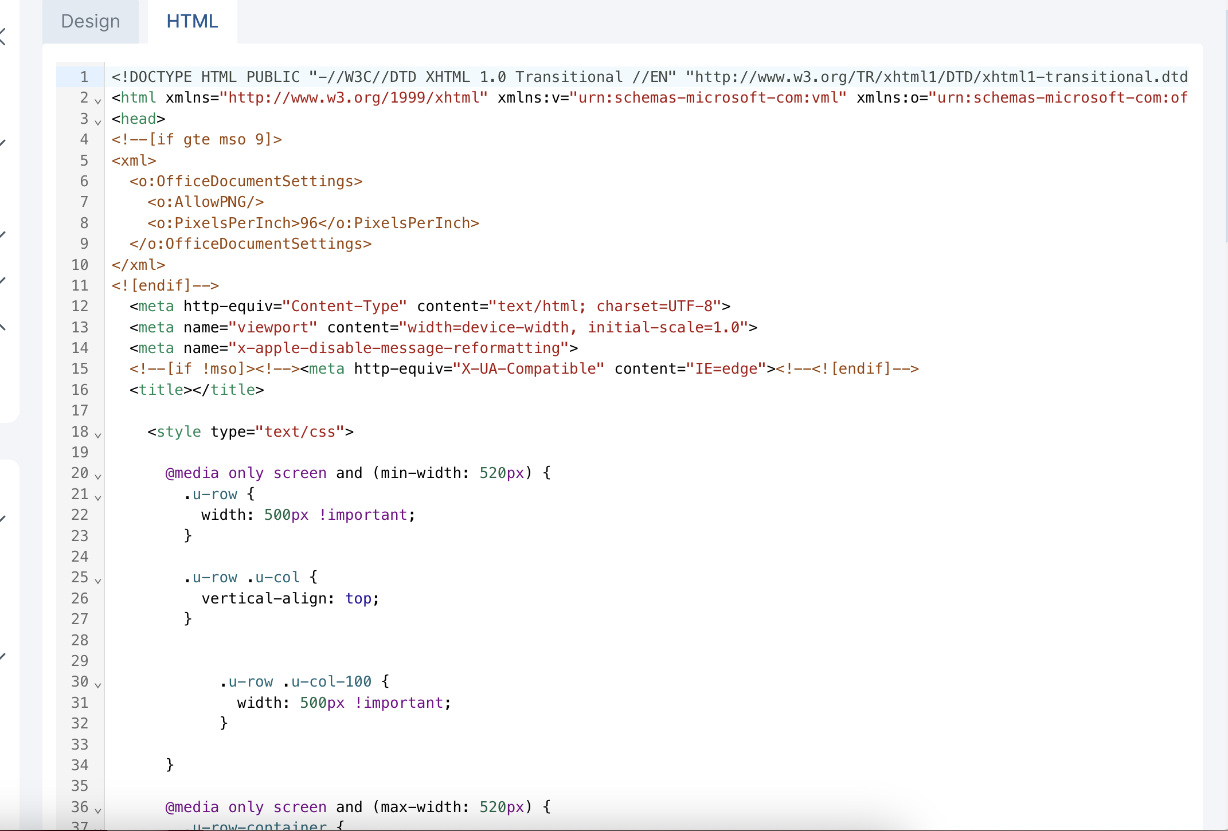Image resolution: width=1228 pixels, height=831 pixels.
Task: Collapse the .u-row rule on line 21
Action: tap(98, 497)
